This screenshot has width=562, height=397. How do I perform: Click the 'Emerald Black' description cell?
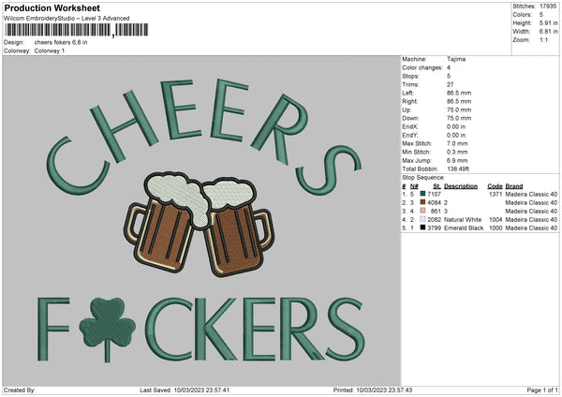click(464, 228)
